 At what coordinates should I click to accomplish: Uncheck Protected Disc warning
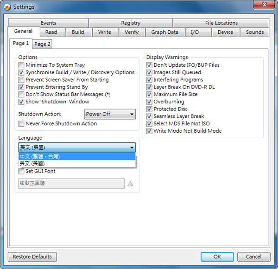[149, 109]
